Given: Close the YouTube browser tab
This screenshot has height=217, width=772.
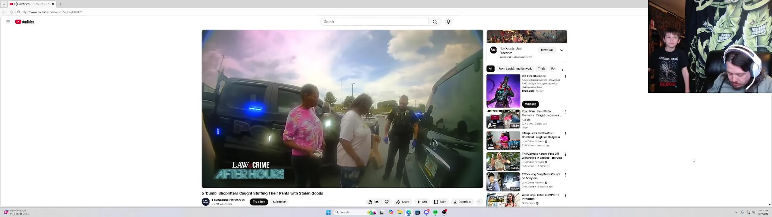Looking at the screenshot, I should (53, 4).
